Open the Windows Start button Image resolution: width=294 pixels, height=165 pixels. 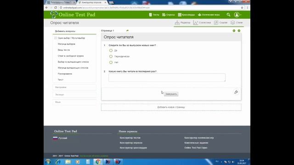[48, 162]
